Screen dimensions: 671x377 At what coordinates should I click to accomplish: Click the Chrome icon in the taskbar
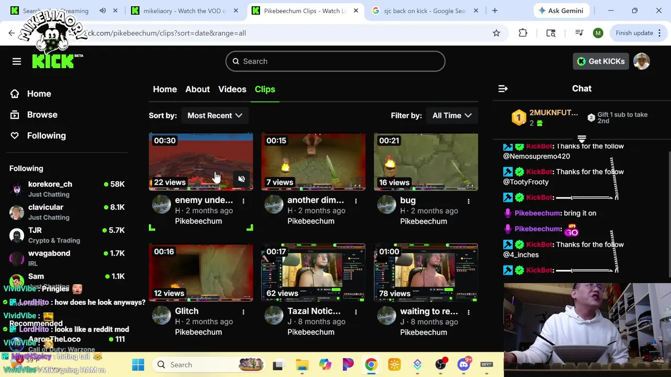371,364
